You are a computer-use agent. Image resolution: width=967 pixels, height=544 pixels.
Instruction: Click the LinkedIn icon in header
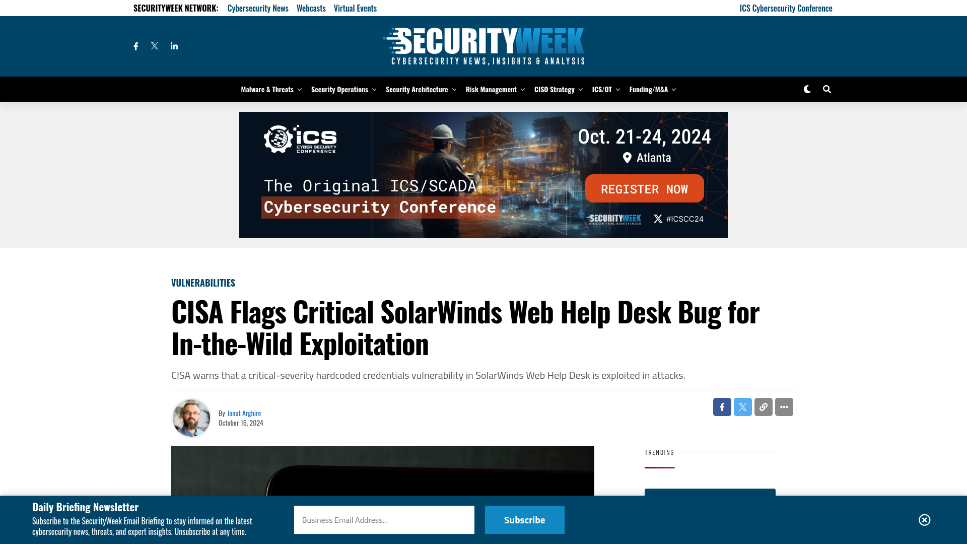pos(174,45)
